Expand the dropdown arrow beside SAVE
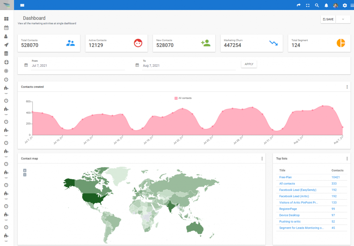 [343, 19]
